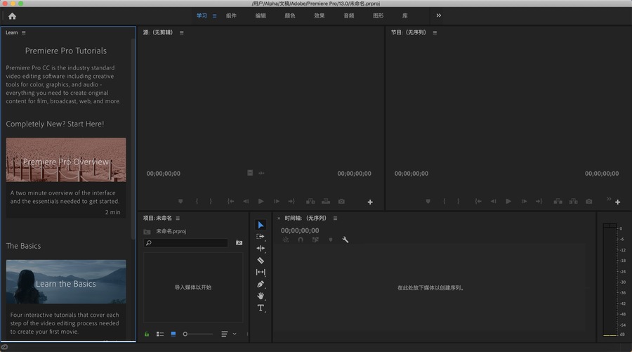Image resolution: width=632 pixels, height=352 pixels.
Task: Switch to 图形 workspace
Action: [378, 15]
